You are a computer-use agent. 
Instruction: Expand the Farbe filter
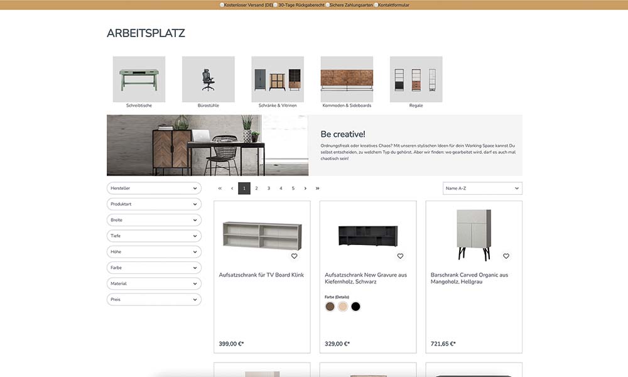point(154,268)
